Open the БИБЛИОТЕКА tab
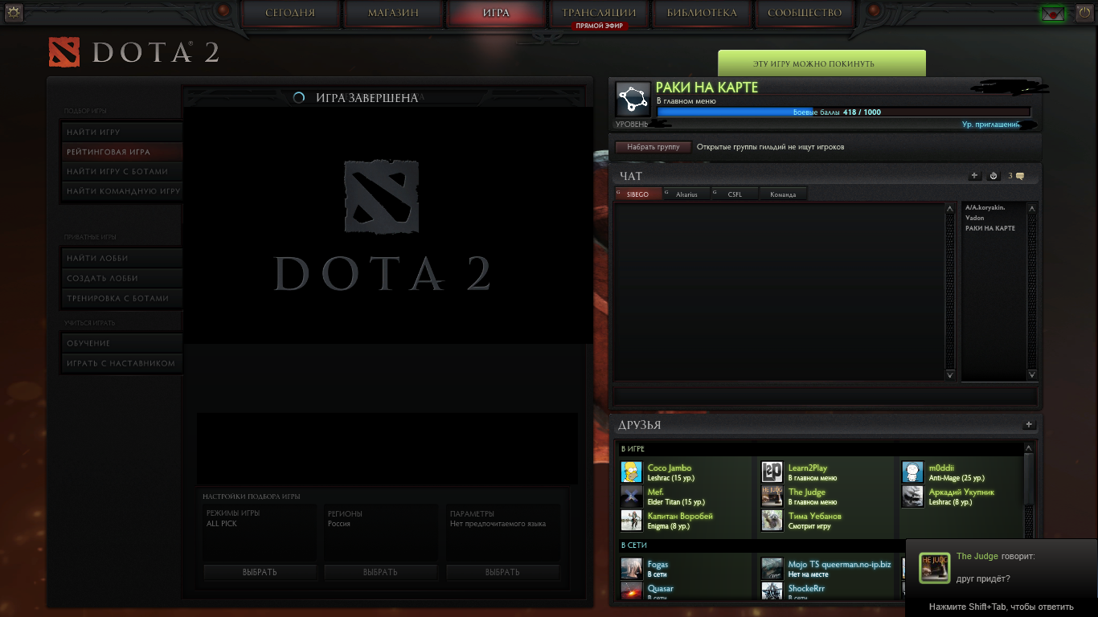1098x617 pixels. coord(702,13)
